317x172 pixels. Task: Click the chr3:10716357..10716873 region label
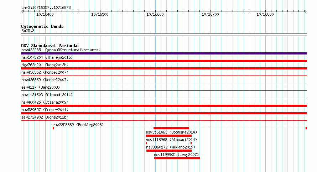pos(46,7)
